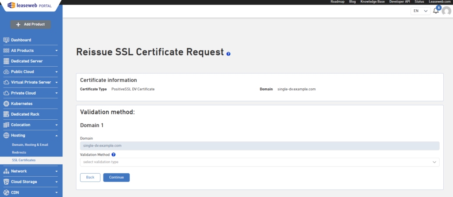
Task: Collapse the Hosting menu section
Action: pos(57,136)
